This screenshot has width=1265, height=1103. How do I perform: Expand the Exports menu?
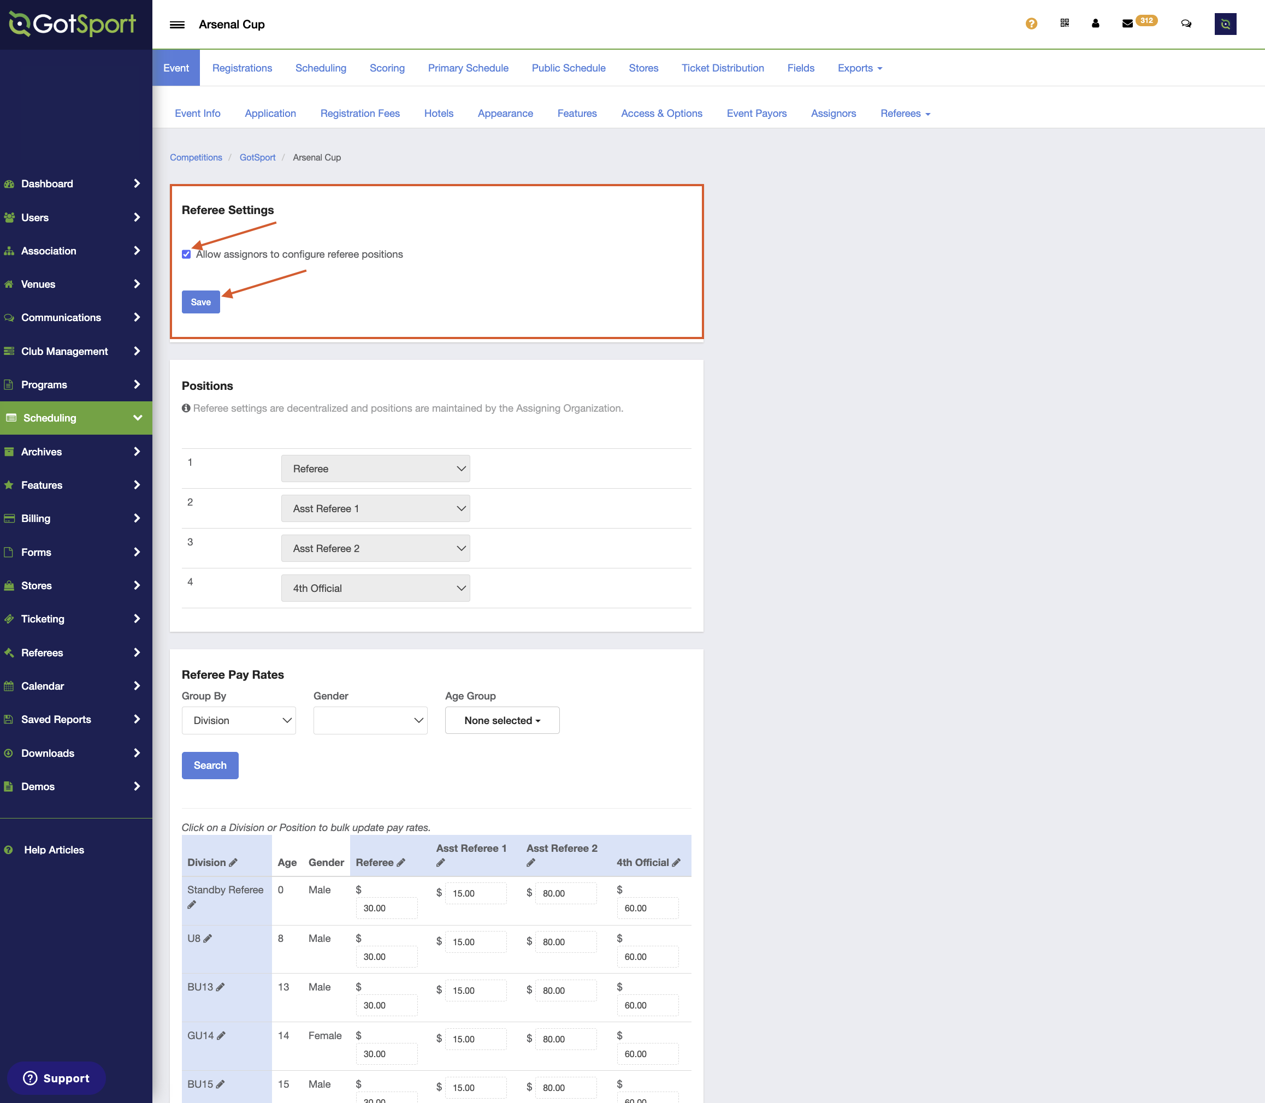point(860,68)
